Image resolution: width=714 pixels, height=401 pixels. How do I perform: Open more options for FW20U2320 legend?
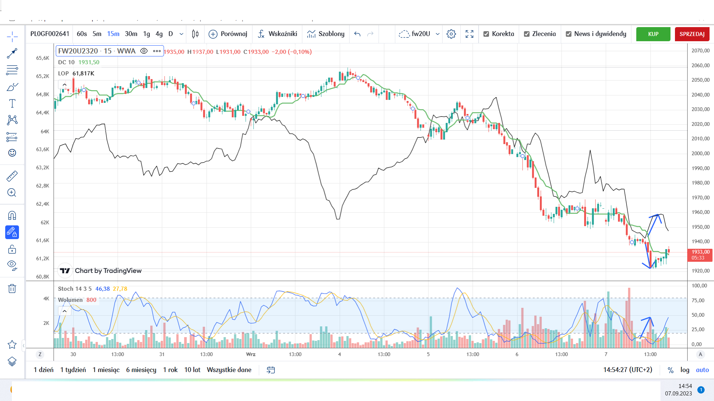[157, 51]
